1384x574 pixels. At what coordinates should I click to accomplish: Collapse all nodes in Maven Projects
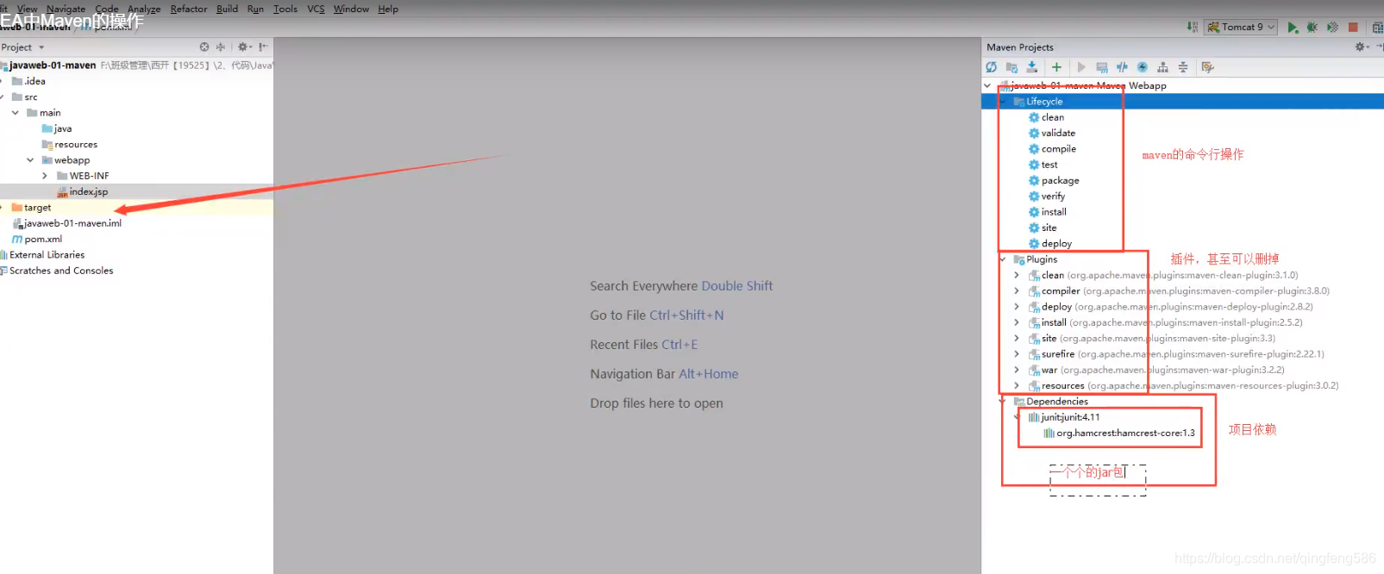point(1183,67)
